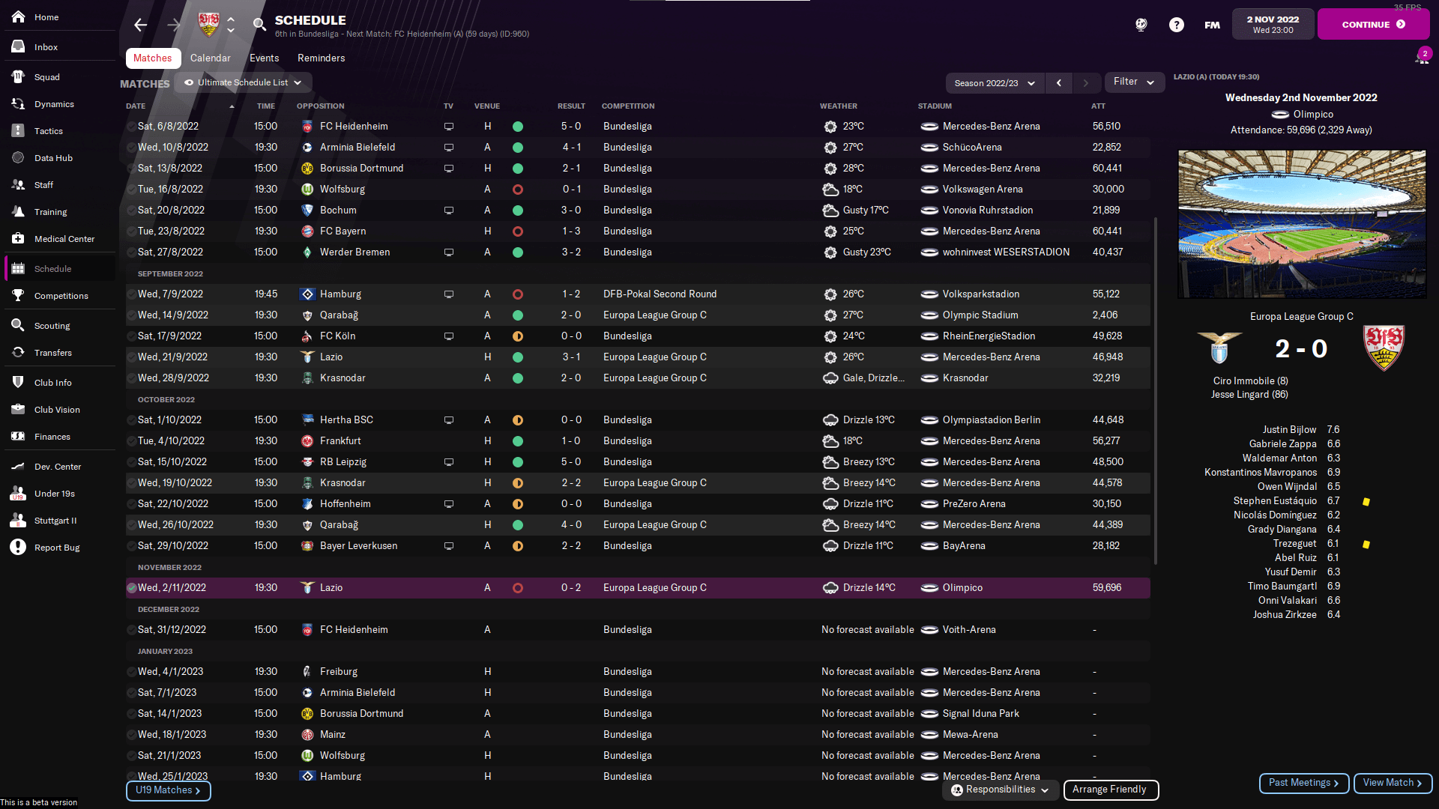
Task: Click the Olimpico stadium photo
Action: coord(1302,224)
